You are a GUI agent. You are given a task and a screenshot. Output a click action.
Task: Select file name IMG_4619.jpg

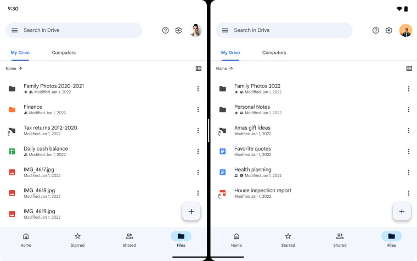pos(40,211)
